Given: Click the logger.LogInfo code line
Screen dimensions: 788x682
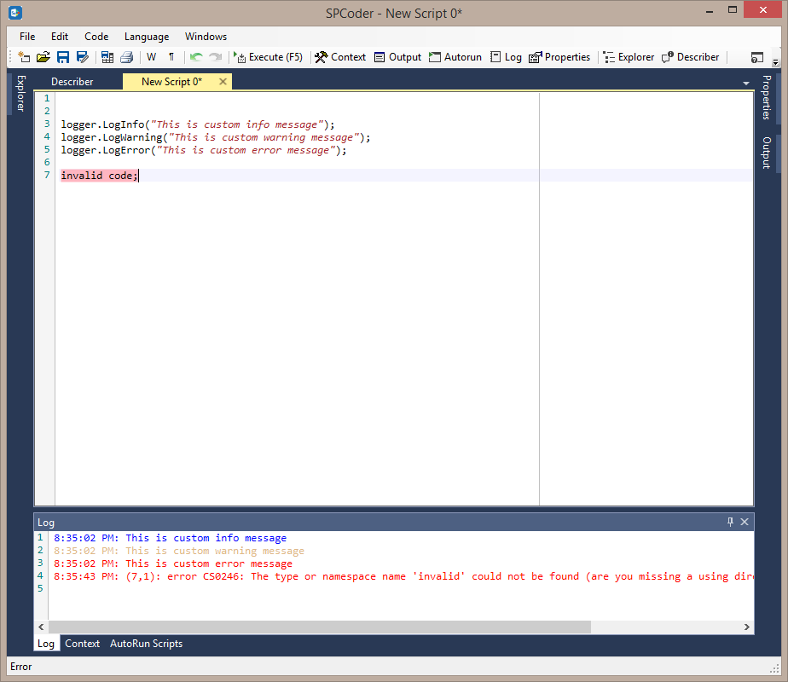Looking at the screenshot, I should [x=198, y=124].
